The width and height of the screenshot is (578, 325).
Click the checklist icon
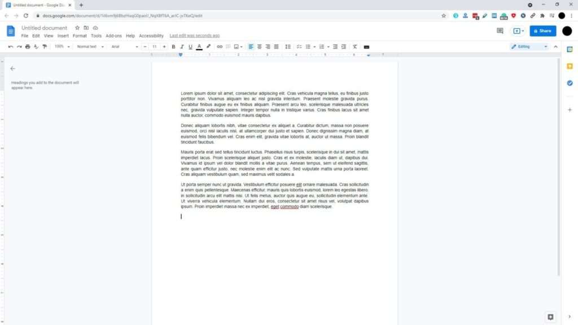click(299, 47)
